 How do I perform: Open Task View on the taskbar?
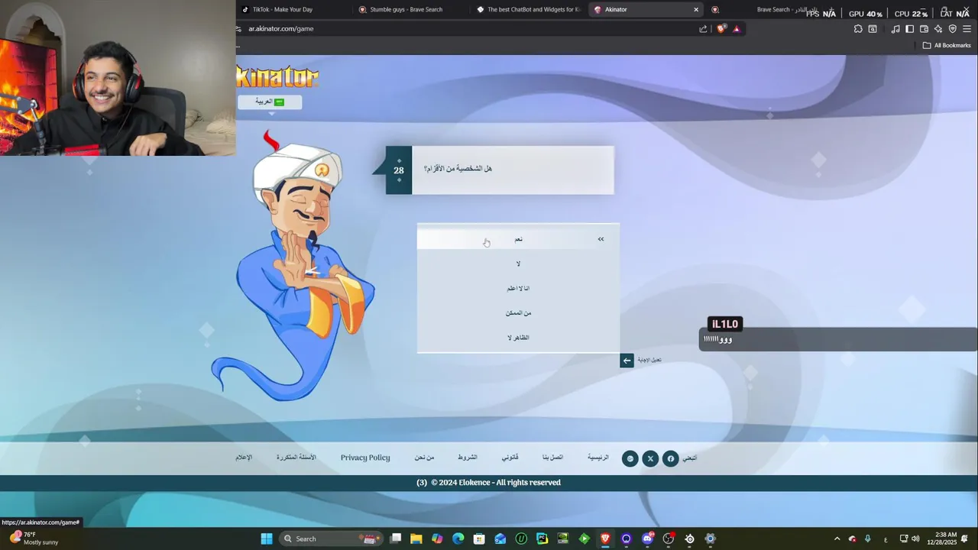pyautogui.click(x=396, y=539)
